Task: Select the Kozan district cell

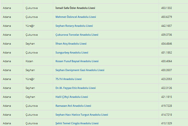Action: [29, 61]
